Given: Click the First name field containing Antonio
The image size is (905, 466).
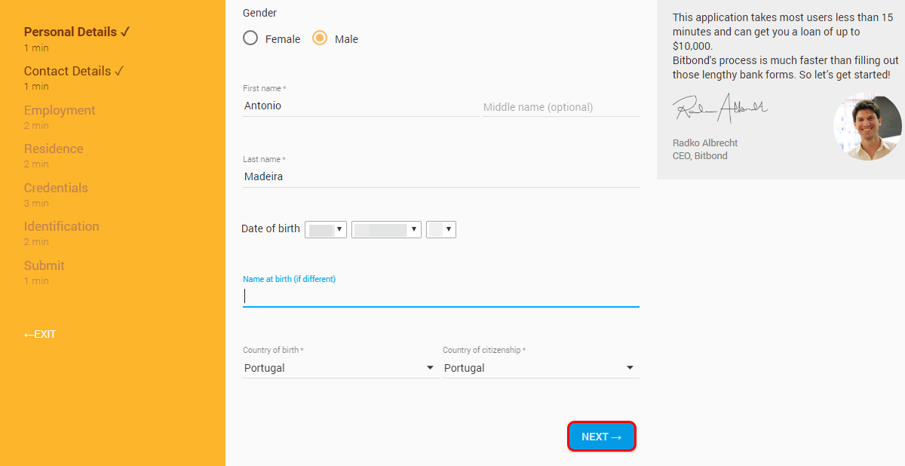Looking at the screenshot, I should pos(360,106).
